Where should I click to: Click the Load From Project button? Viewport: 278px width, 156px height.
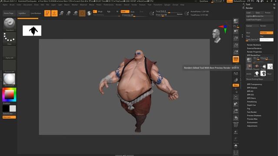[x=259, y=19]
